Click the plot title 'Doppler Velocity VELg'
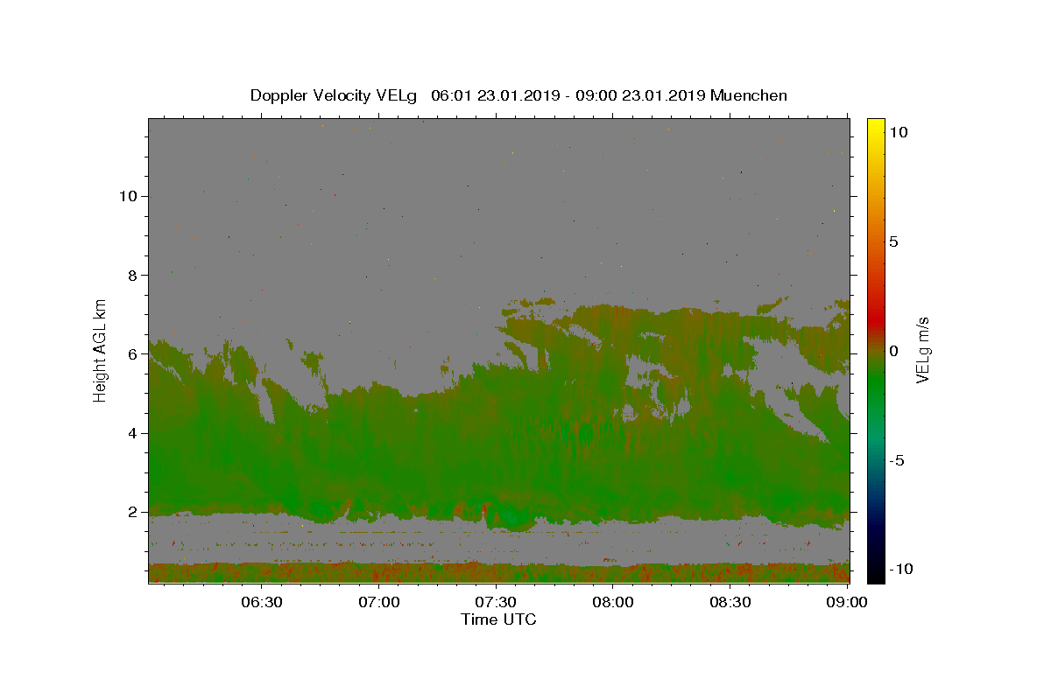 coord(334,95)
